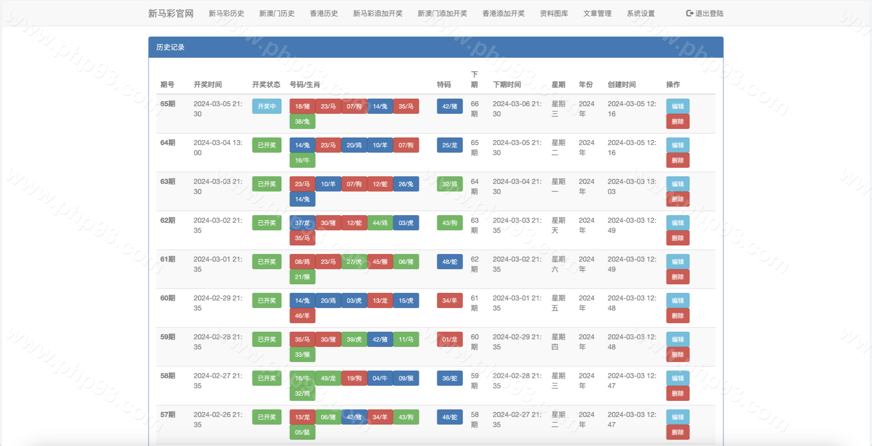This screenshot has height=446, width=872.
Task: Click the red 34/羊 special code badge
Action: coord(450,301)
